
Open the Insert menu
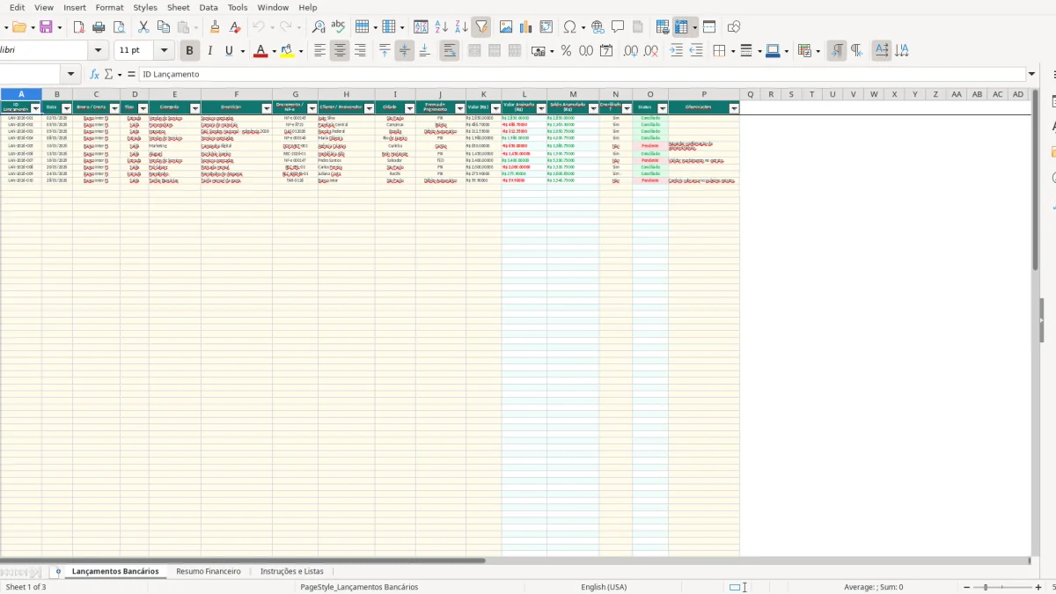pos(75,7)
